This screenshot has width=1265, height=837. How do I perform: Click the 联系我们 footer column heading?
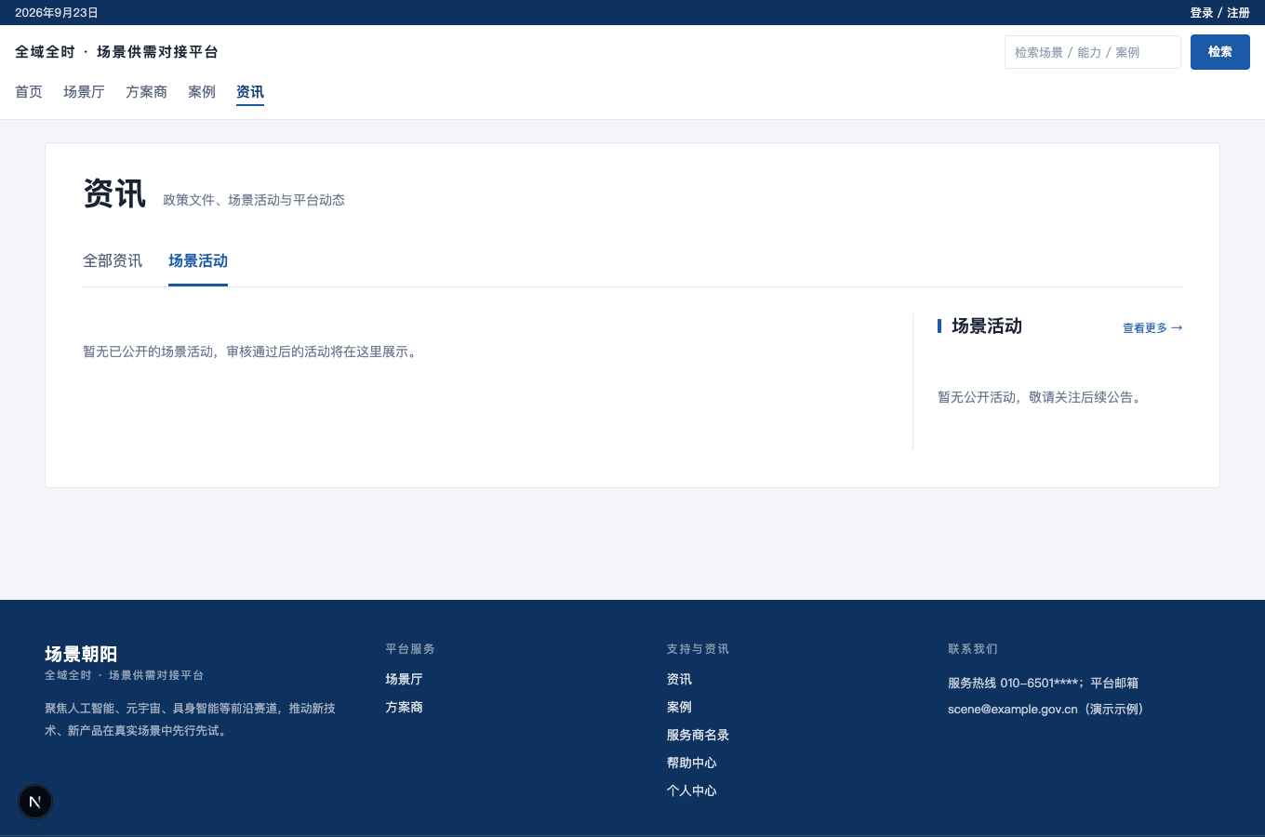[x=973, y=649]
